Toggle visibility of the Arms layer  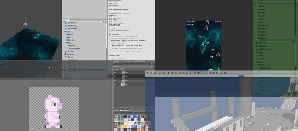tap(115, 77)
